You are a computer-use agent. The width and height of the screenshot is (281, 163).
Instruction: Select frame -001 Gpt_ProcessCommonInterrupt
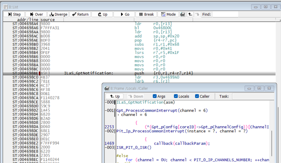click(x=162, y=111)
